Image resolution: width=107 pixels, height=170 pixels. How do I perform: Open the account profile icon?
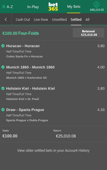point(97,4)
